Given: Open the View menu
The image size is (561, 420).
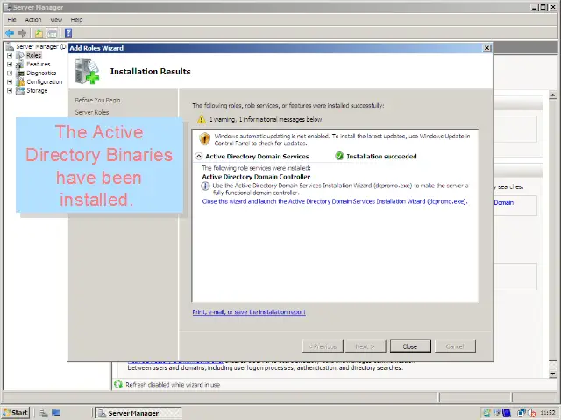Looking at the screenshot, I should tap(56, 19).
